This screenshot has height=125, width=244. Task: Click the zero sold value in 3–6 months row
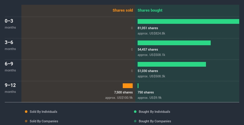coord(132,50)
